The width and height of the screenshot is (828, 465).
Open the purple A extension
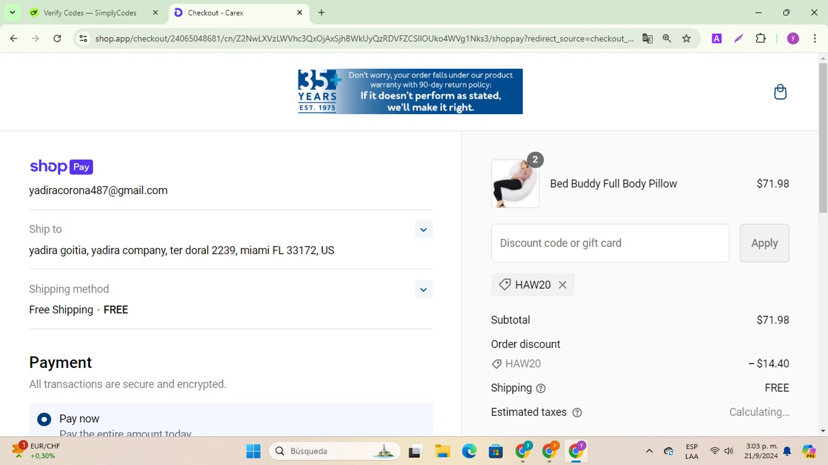tap(716, 39)
